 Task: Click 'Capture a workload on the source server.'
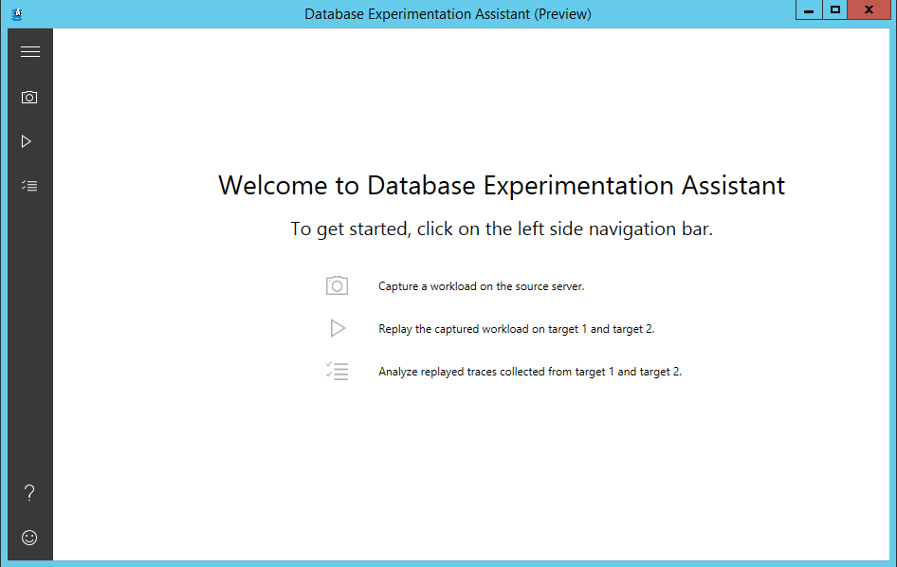point(481,286)
